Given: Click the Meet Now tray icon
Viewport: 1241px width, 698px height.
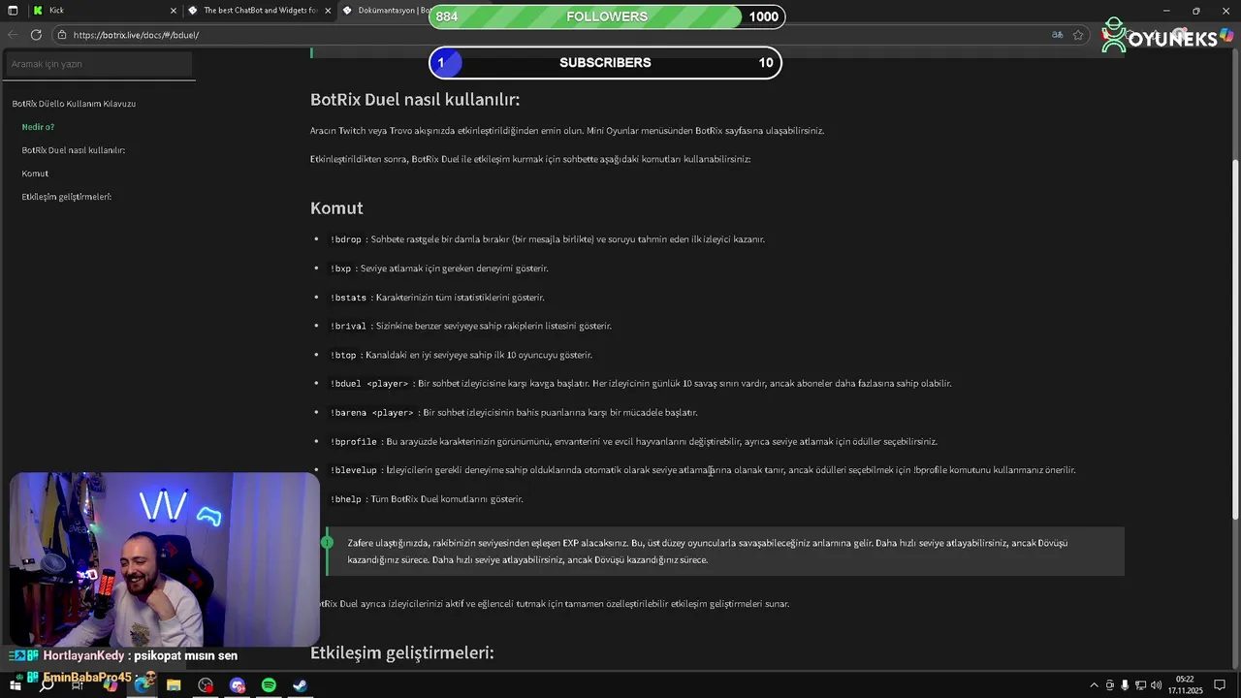Looking at the screenshot, I should click(x=1110, y=685).
